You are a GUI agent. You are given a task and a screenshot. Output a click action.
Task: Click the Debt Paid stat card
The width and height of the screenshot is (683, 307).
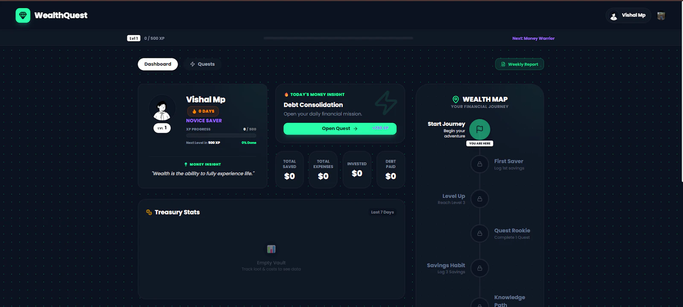(x=391, y=169)
